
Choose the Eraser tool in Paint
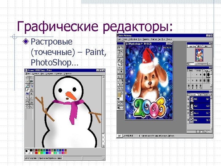[27, 81]
